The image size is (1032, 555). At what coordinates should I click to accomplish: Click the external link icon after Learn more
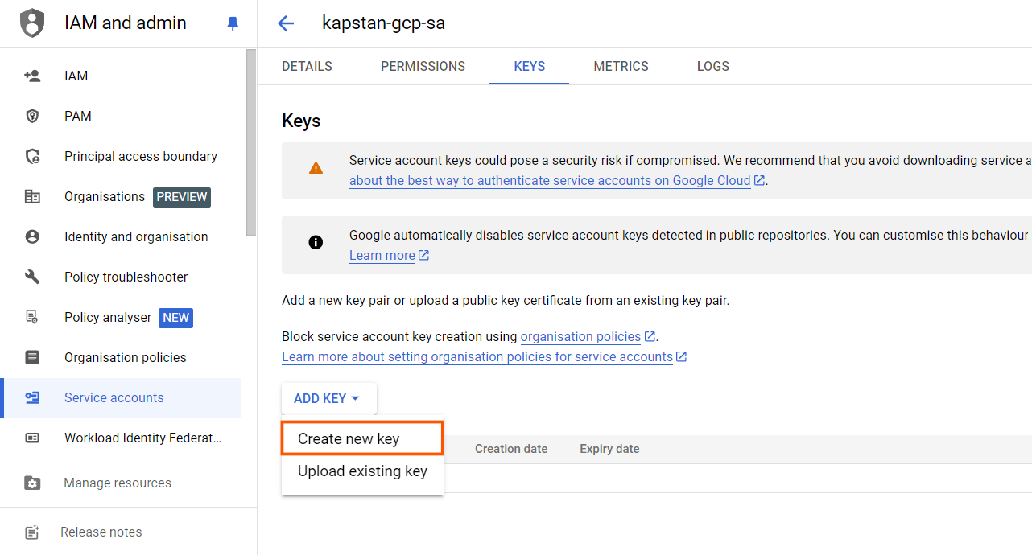pos(424,255)
